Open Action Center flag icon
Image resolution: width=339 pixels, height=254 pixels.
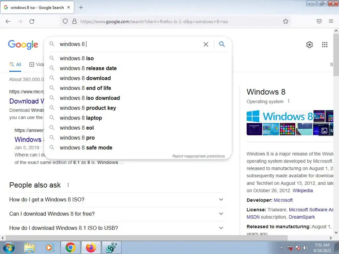pos(298,248)
